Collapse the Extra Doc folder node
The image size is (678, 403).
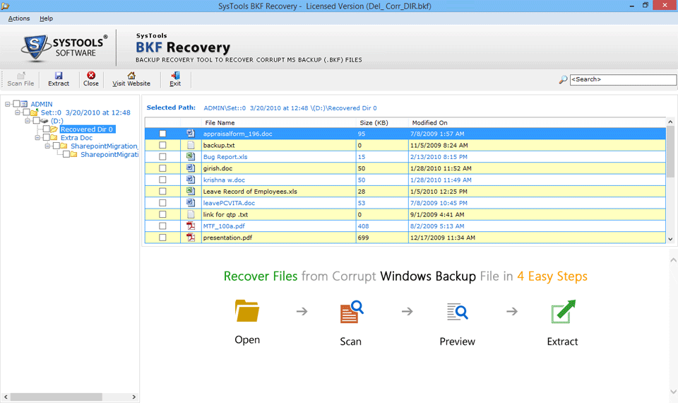click(37, 138)
